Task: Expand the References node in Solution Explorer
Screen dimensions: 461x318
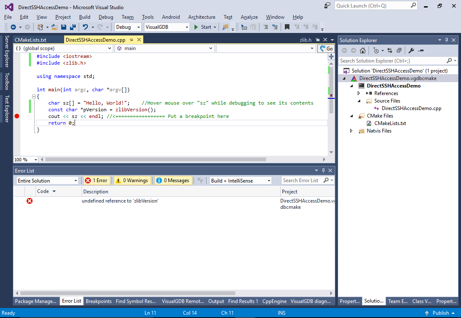Action: [359, 93]
